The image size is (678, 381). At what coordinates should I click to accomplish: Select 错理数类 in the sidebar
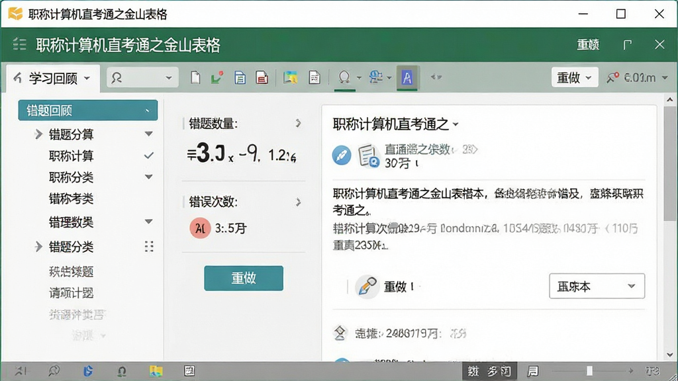[x=71, y=222]
